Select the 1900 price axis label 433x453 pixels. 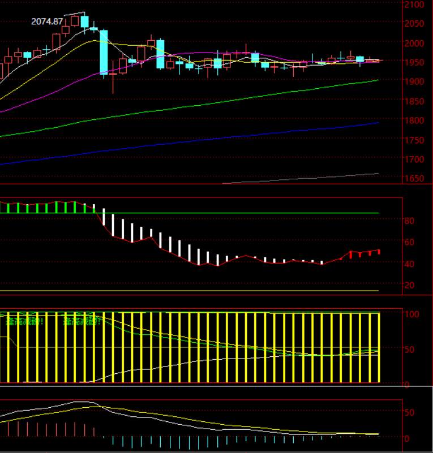coord(414,82)
